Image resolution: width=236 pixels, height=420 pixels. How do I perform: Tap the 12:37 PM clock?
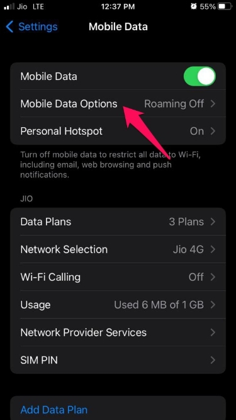click(118, 7)
